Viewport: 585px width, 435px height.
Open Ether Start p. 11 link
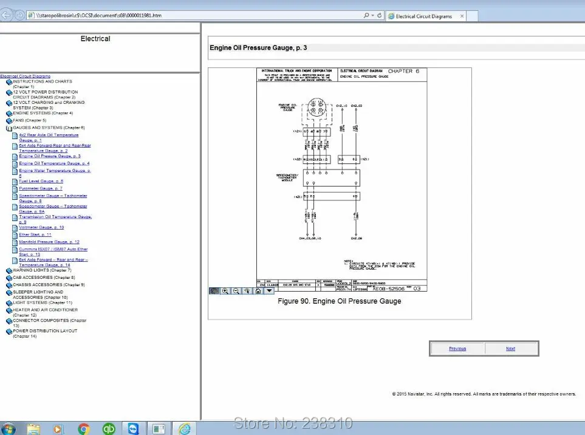click(x=35, y=235)
